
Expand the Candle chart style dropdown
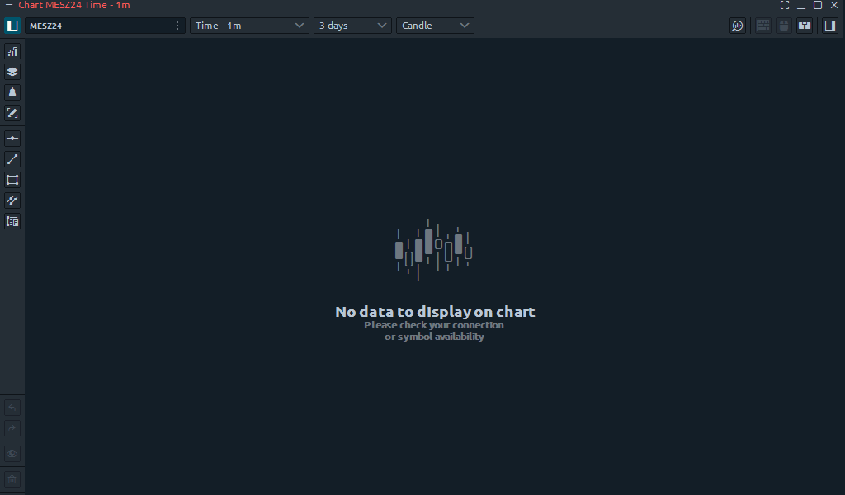(435, 26)
